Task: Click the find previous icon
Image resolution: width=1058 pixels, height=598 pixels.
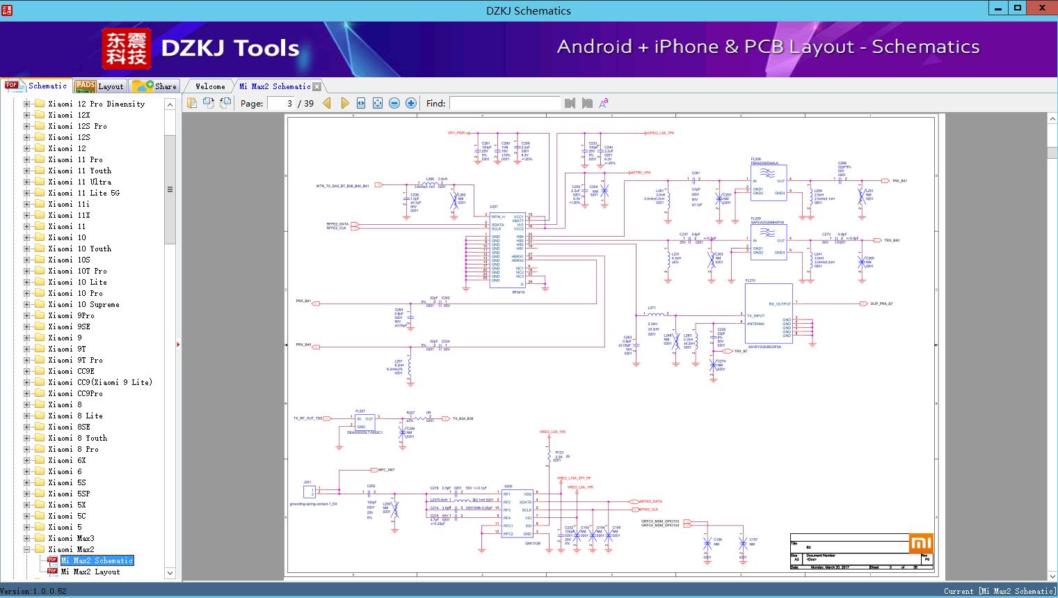Action: pos(570,103)
